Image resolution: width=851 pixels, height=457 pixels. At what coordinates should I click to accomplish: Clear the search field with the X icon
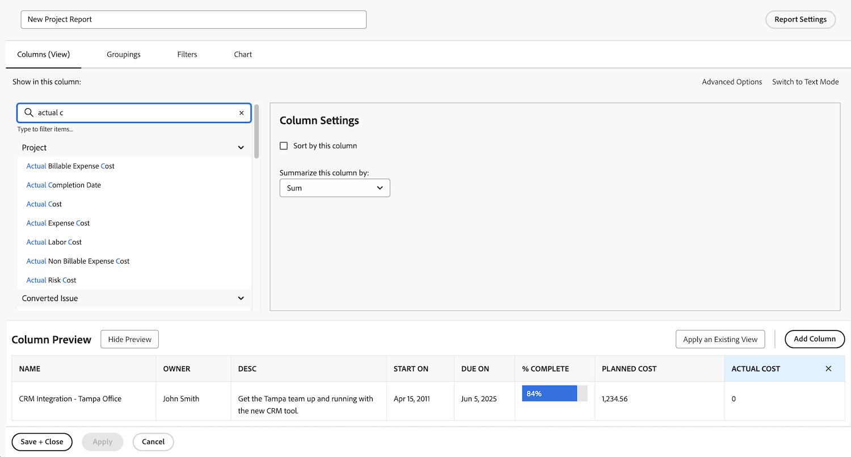pos(241,113)
